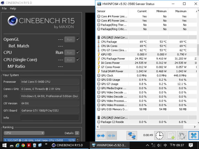
Task: Open the Action Center notification icon
Action: (191, 145)
